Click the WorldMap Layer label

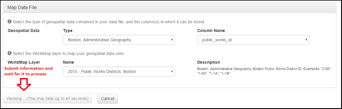pyautogui.click(x=24, y=62)
